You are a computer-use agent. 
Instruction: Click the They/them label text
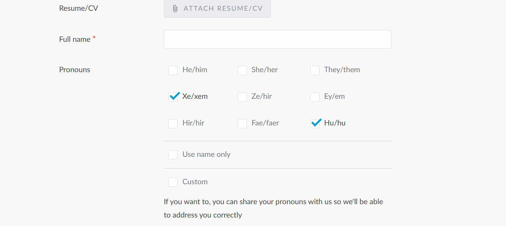(342, 70)
